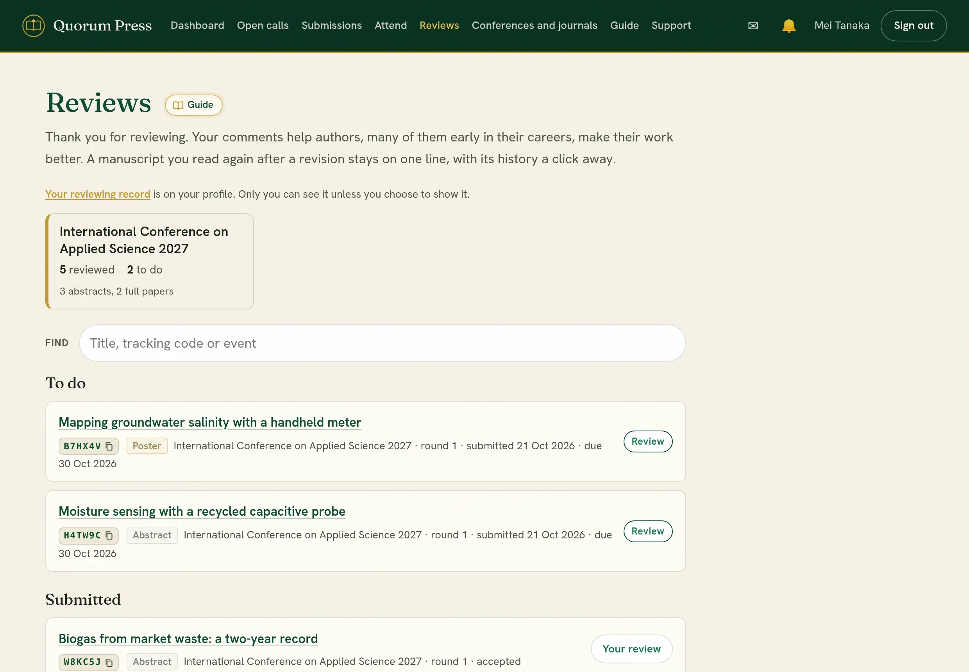Click the Abstract tag on the Moisture sensing row
The height and width of the screenshot is (672, 969).
pyautogui.click(x=152, y=536)
